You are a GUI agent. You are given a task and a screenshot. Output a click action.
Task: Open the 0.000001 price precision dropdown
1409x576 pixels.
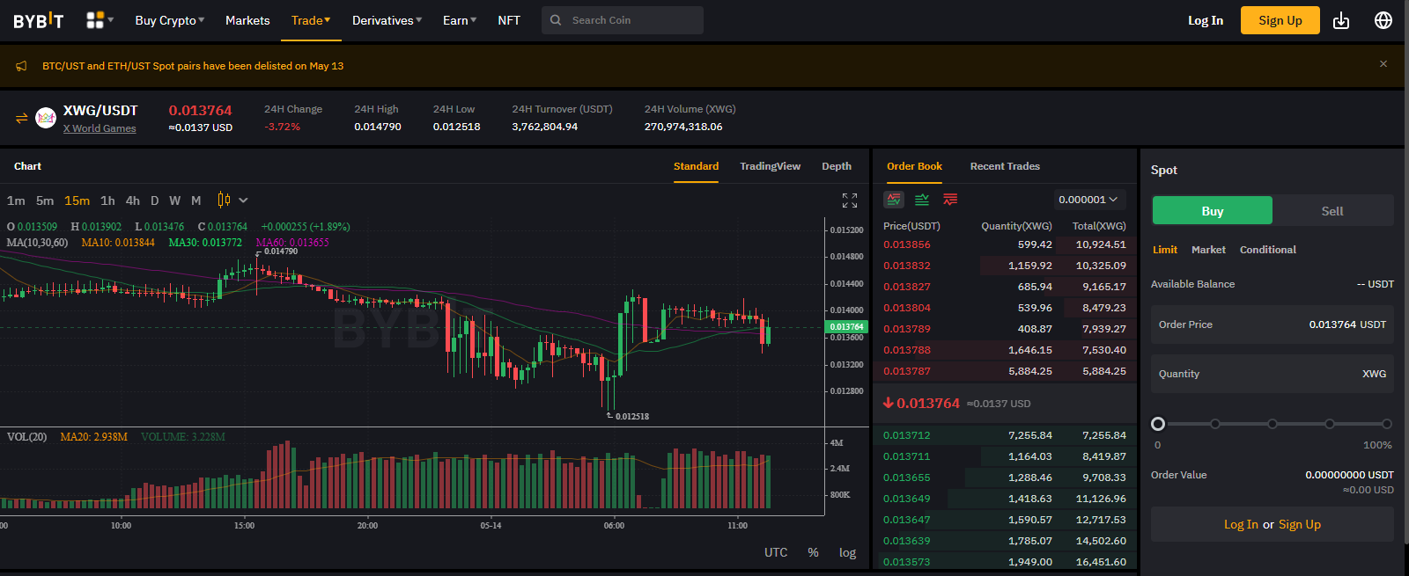tap(1088, 200)
